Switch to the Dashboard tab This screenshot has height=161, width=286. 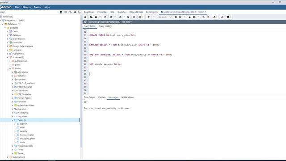point(89,12)
